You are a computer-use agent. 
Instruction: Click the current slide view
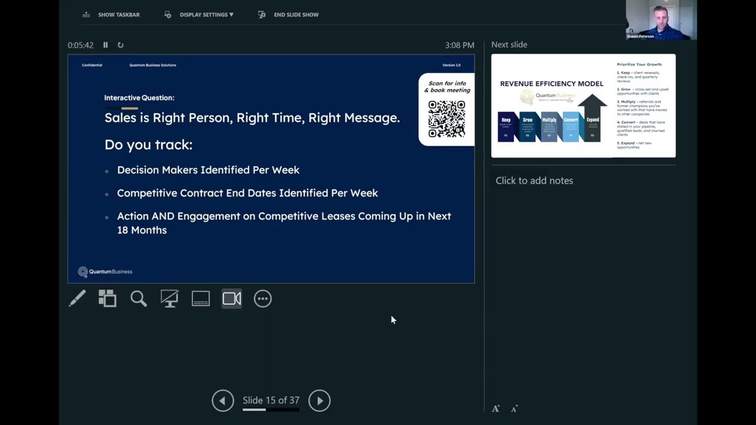pyautogui.click(x=271, y=169)
